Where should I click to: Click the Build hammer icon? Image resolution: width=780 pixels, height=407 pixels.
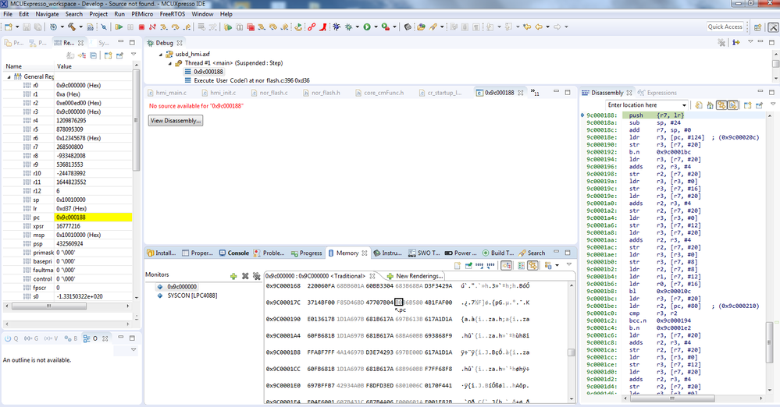[72, 27]
